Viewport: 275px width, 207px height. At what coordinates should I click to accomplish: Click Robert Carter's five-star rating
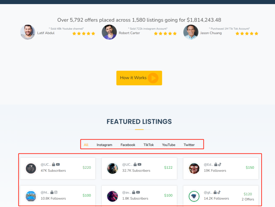pyautogui.click(x=165, y=34)
